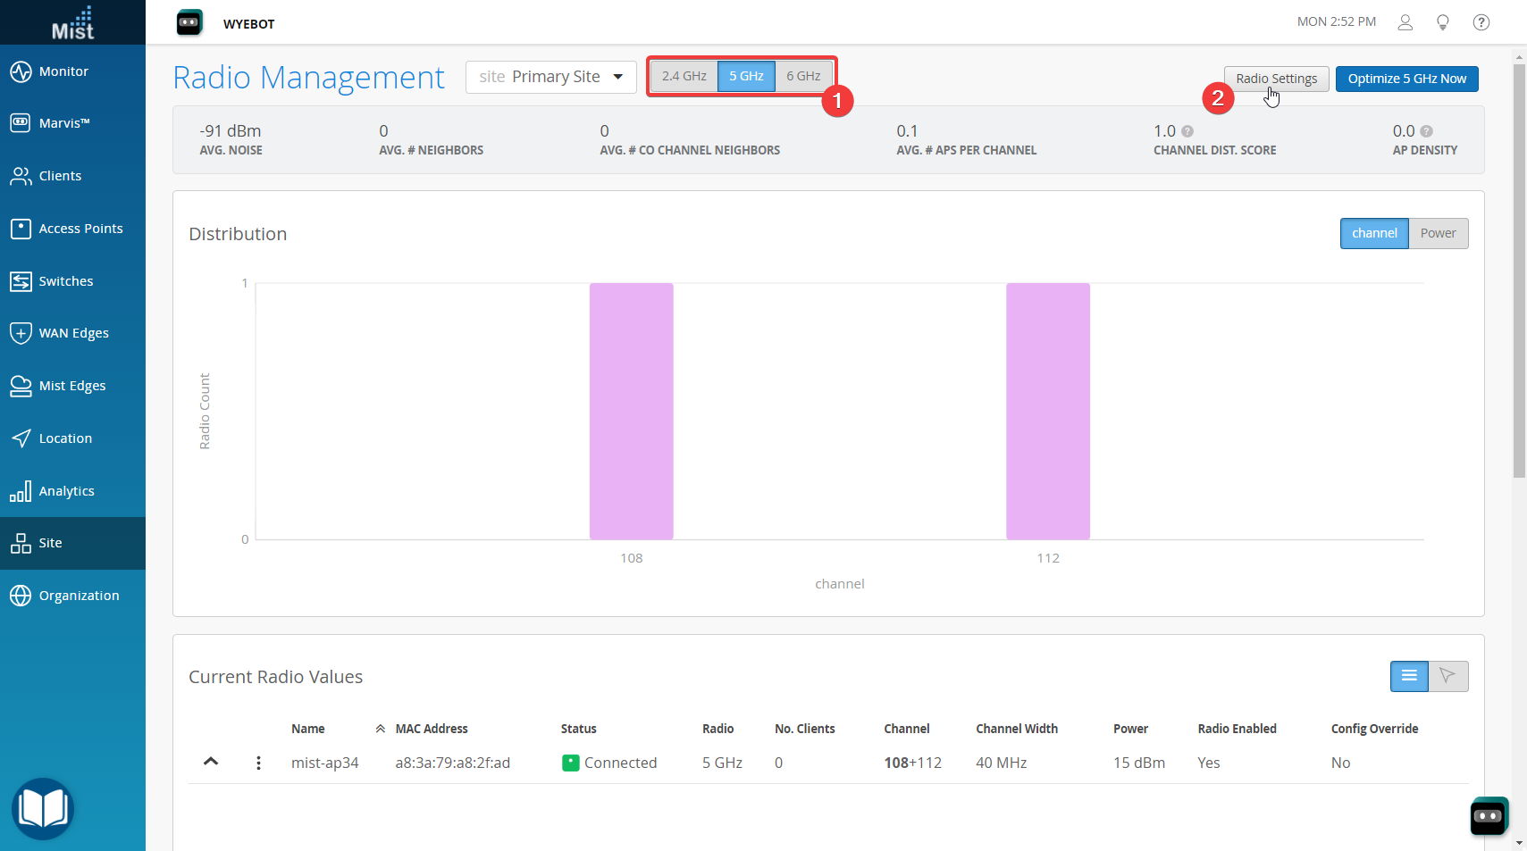This screenshot has height=851, width=1527.
Task: Click the Connected status cell
Action: [609, 763]
